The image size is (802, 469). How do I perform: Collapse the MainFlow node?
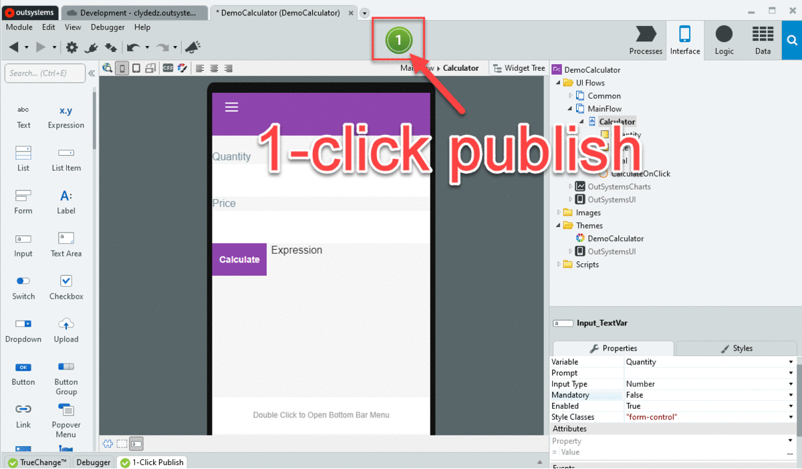click(571, 109)
